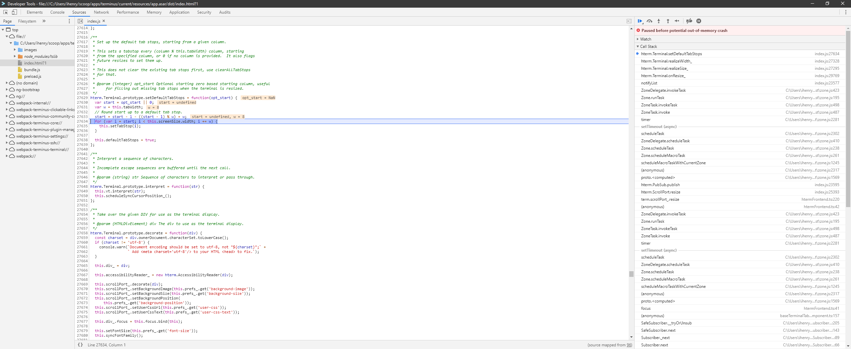Toggle the debugger sidebar panel icon

click(629, 21)
